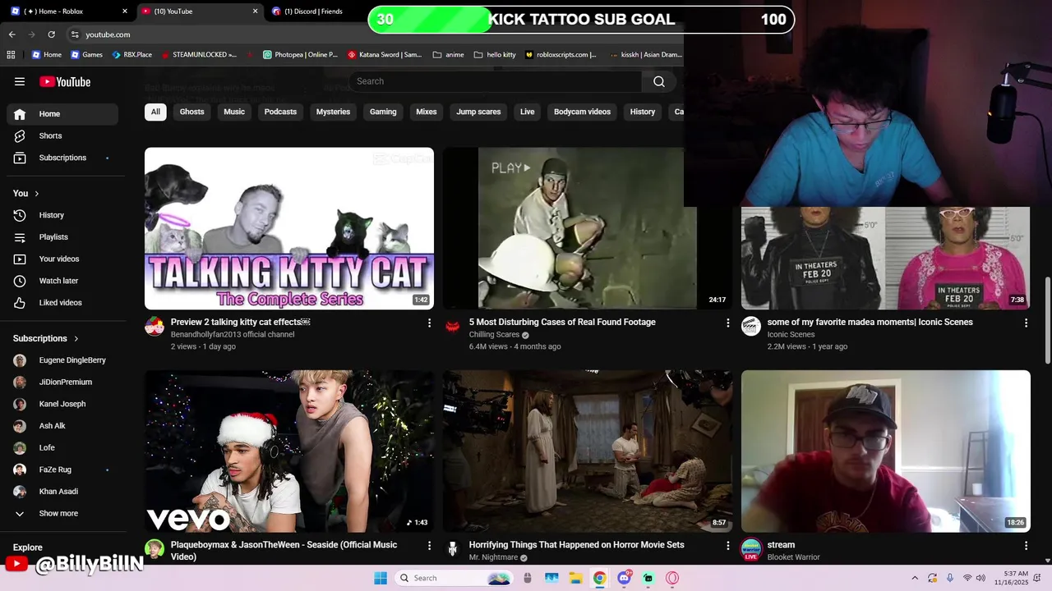Open the Windows Start menu
This screenshot has width=1052, height=591.
381,578
